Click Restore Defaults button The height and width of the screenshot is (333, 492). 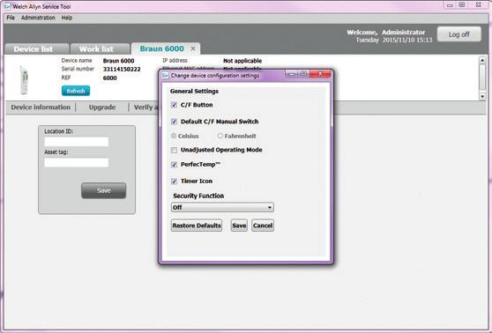click(x=197, y=226)
